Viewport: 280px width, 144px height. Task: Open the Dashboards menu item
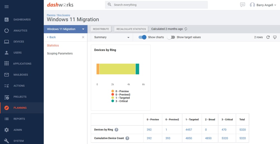click(22, 20)
